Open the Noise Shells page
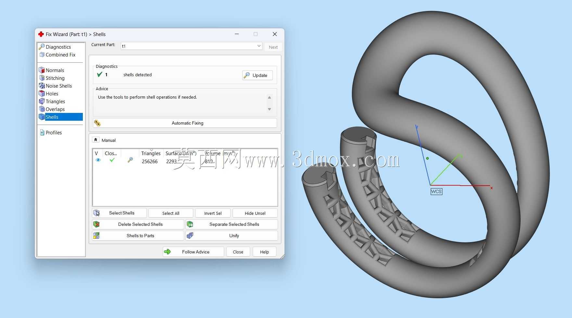This screenshot has width=572, height=318. pyautogui.click(x=58, y=86)
